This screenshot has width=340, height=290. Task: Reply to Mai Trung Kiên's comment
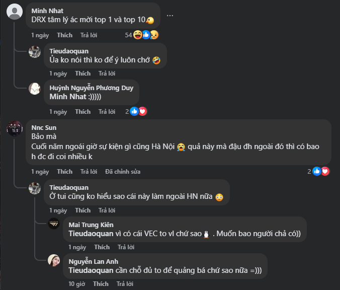pyautogui.click(x=126, y=247)
